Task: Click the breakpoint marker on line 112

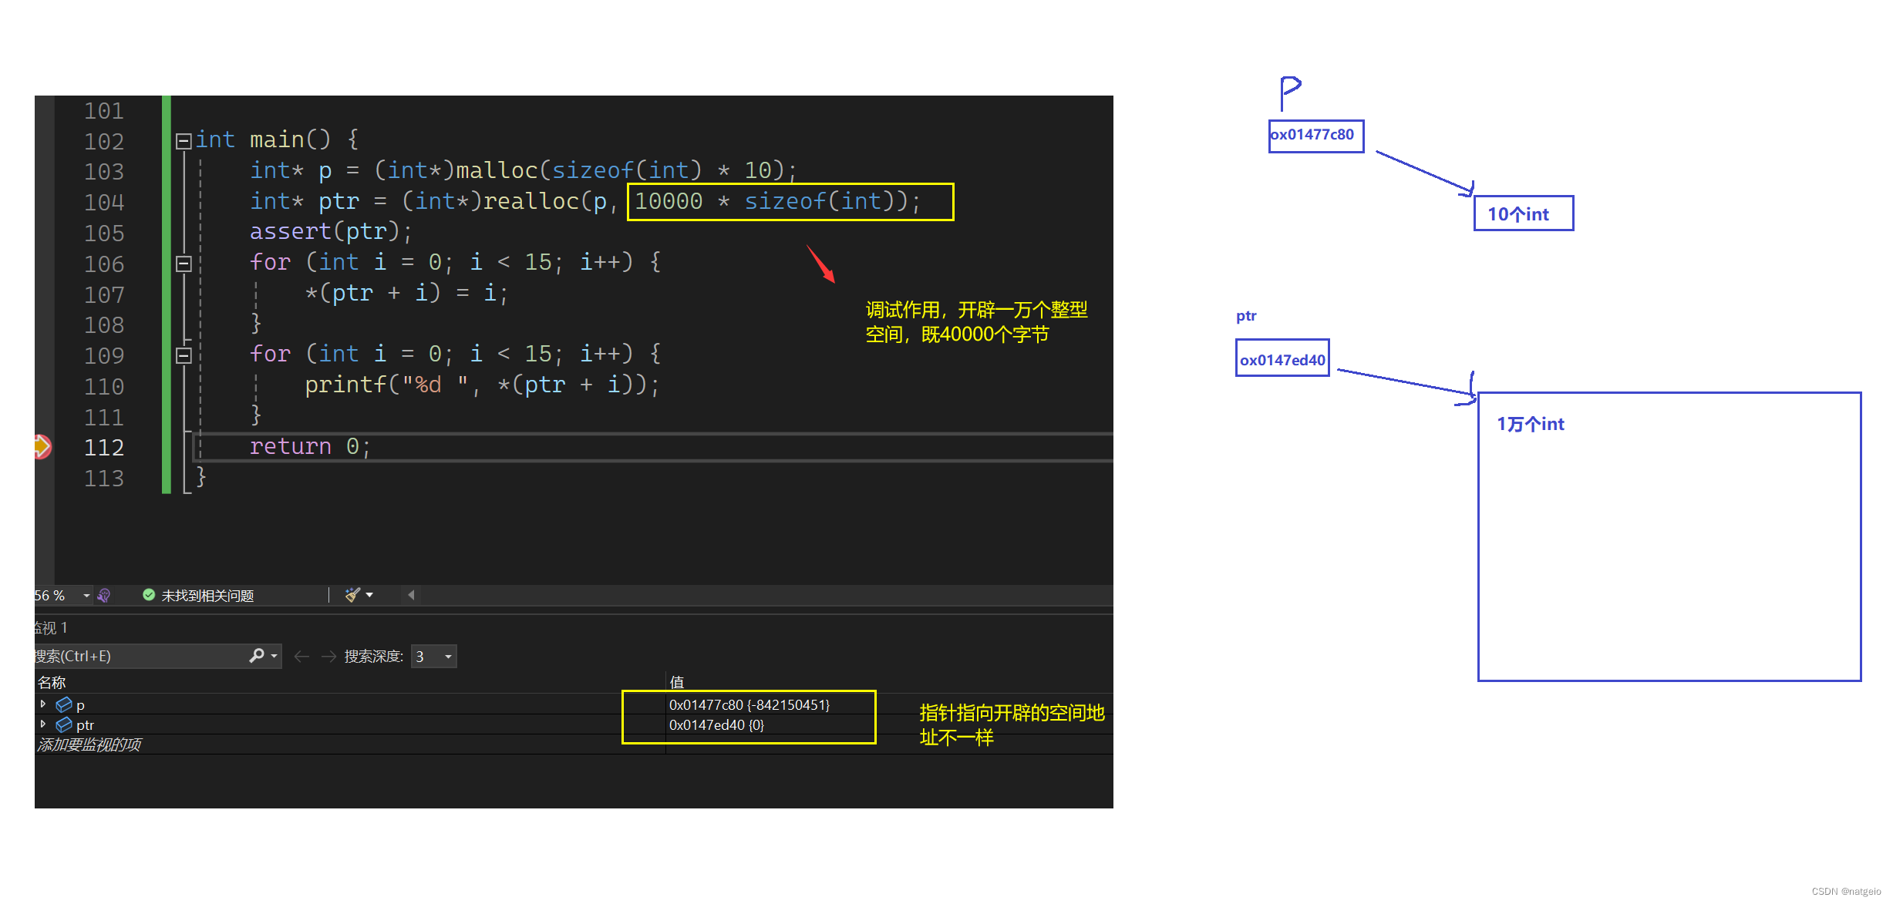Action: click(x=42, y=446)
